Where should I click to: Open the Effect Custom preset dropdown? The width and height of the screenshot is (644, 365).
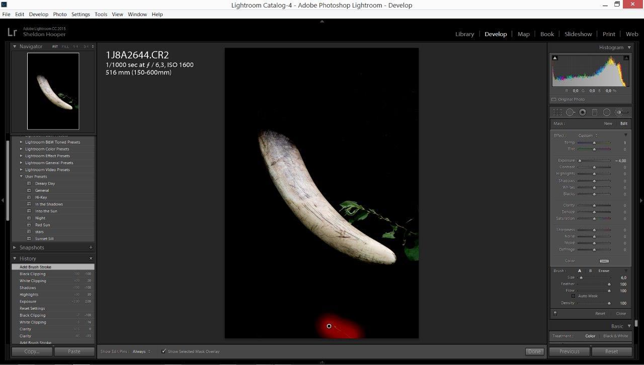tap(588, 136)
